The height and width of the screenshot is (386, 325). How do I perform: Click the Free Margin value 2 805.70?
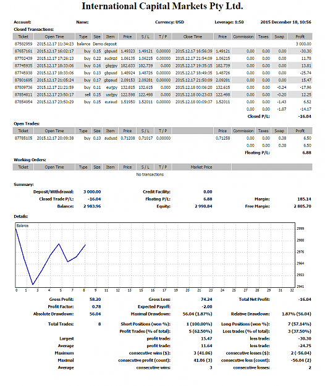302,206
